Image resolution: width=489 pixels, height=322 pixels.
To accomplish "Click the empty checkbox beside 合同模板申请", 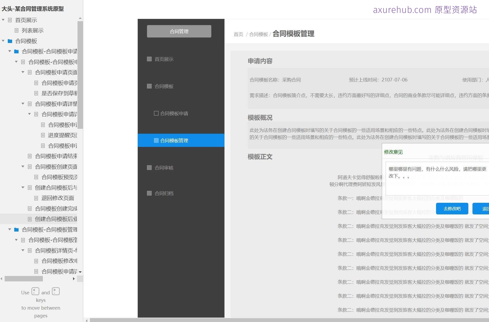I will [x=156, y=113].
